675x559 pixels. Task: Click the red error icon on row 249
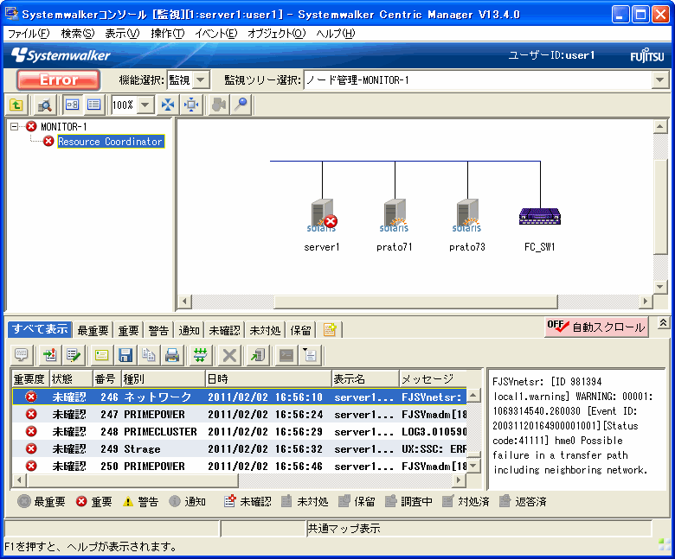[x=30, y=448]
